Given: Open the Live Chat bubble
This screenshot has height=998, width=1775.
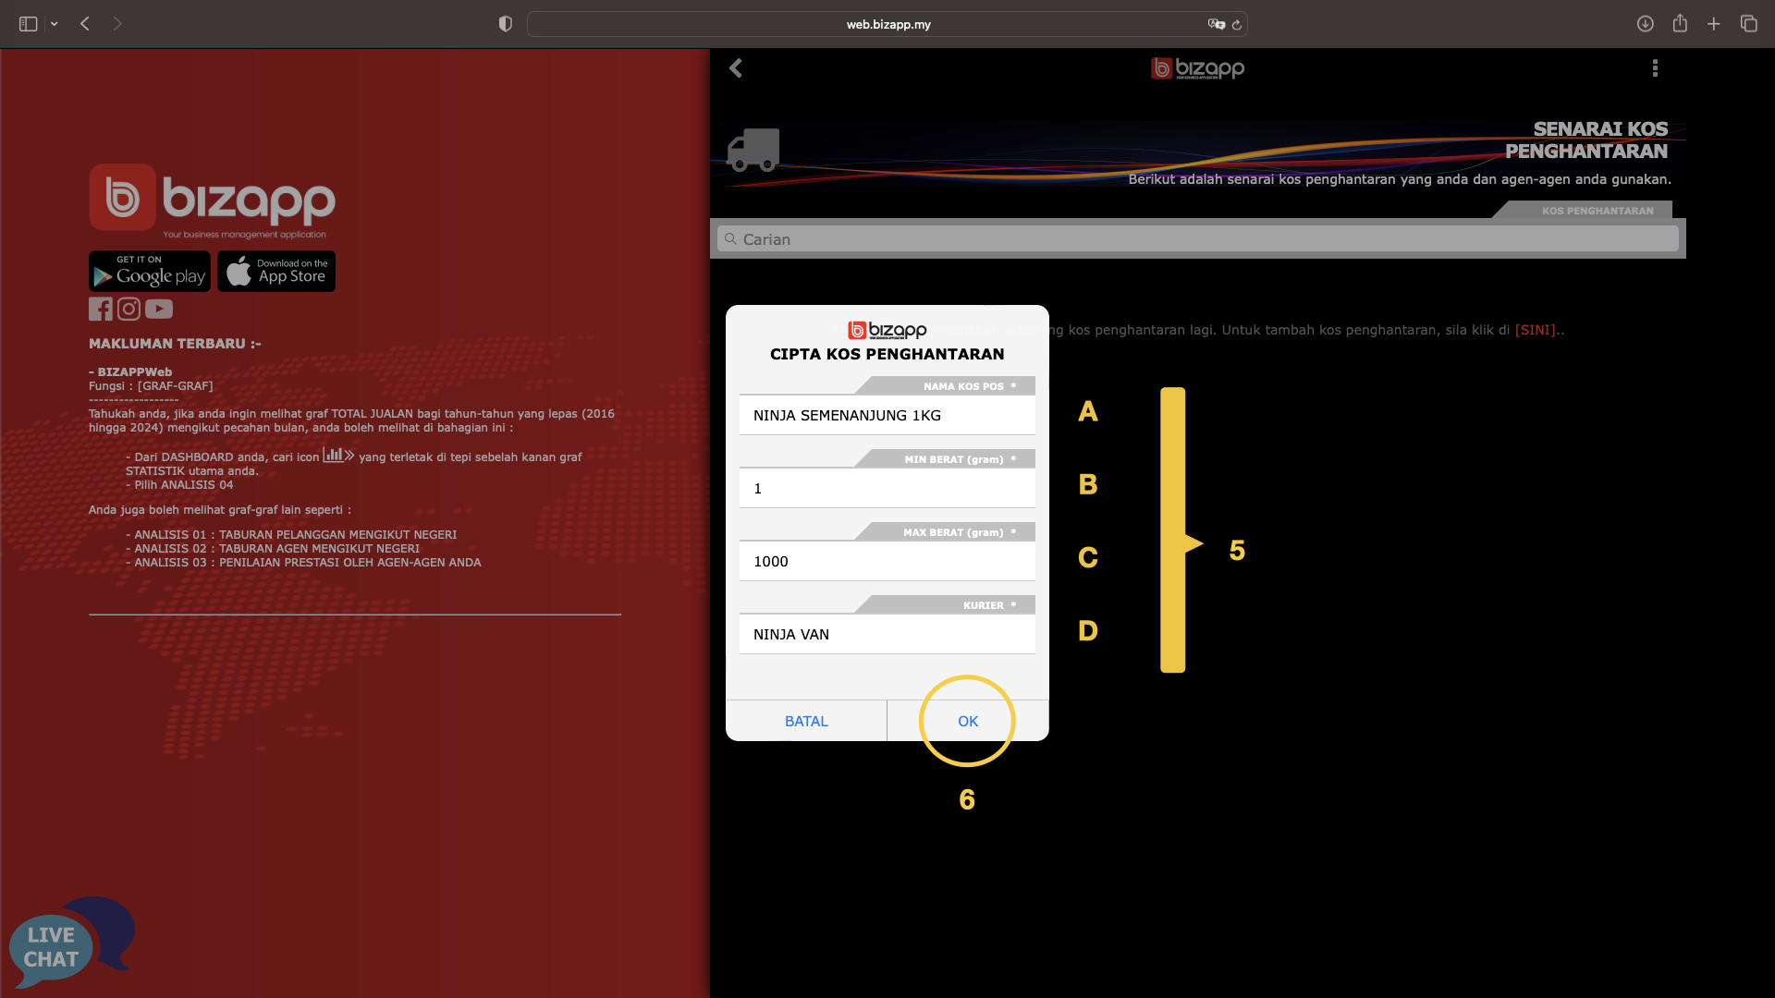Looking at the screenshot, I should pos(70,943).
